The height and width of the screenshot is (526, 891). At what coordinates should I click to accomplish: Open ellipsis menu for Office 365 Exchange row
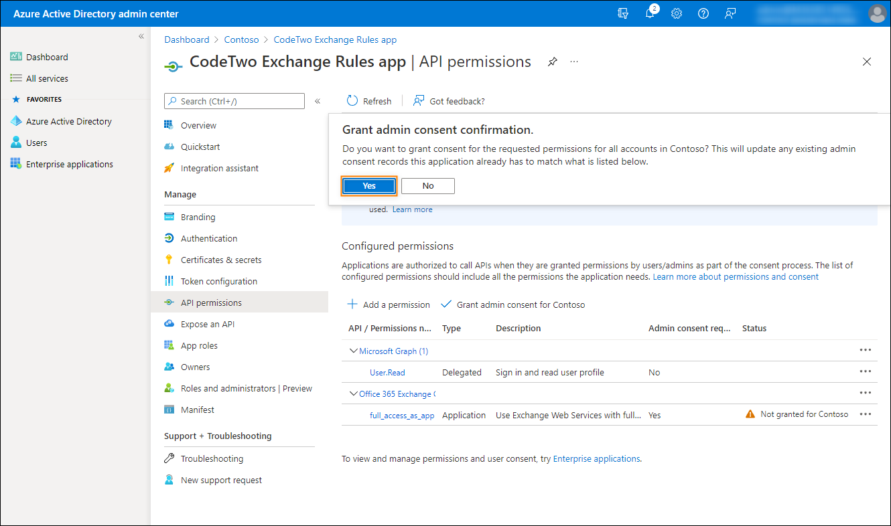pos(866,393)
